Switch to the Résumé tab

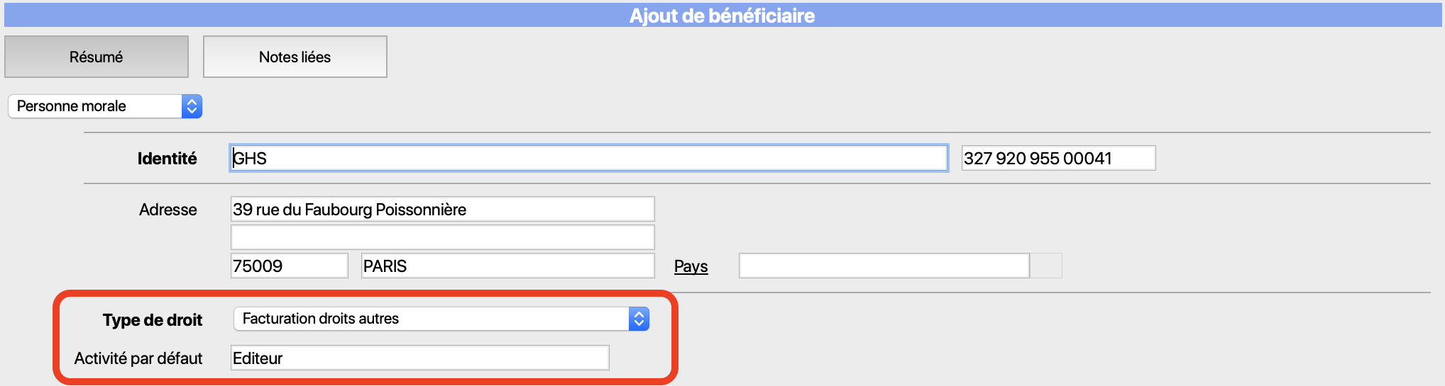pyautogui.click(x=97, y=57)
